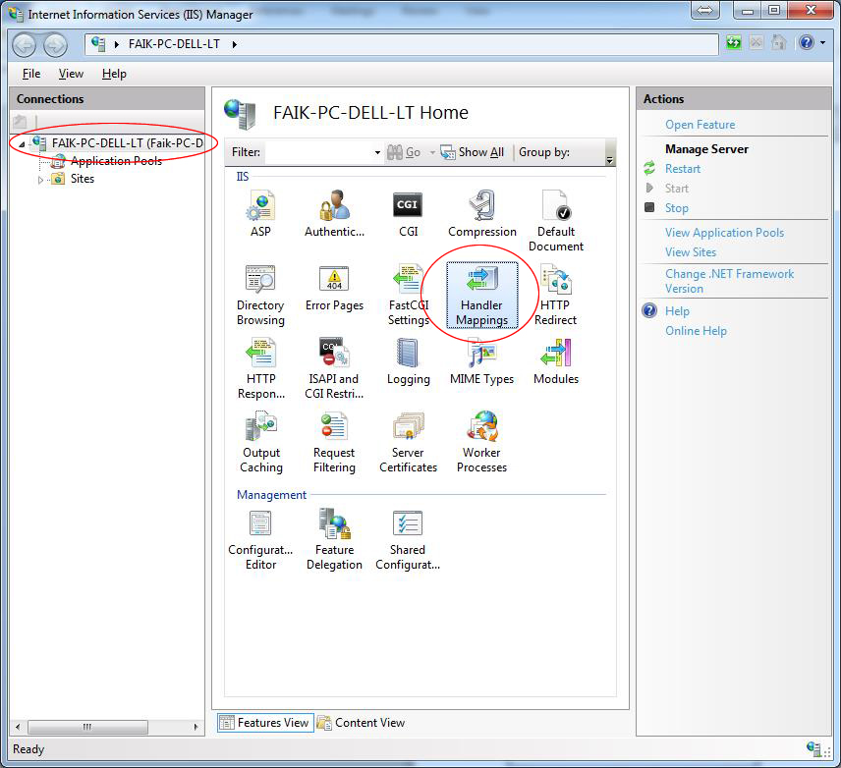Click Restart under Manage Server
The height and width of the screenshot is (768, 841).
[683, 169]
